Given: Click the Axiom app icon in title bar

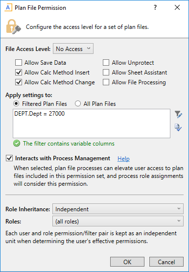Looking at the screenshot, I should click(x=8, y=8).
